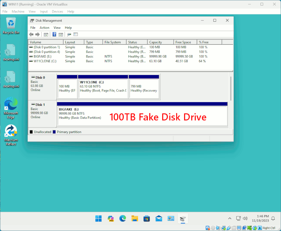Sort by Status column header
Screen dimensions: 281x231
(137, 42)
